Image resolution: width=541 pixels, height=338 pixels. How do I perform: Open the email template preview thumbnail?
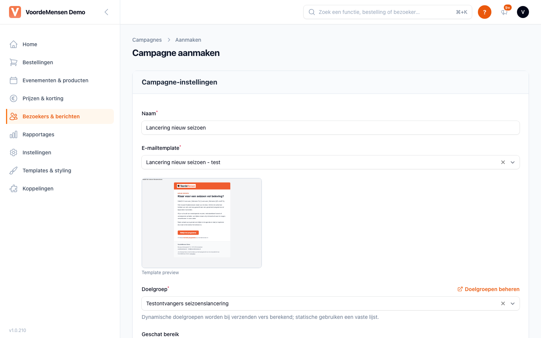point(202,223)
